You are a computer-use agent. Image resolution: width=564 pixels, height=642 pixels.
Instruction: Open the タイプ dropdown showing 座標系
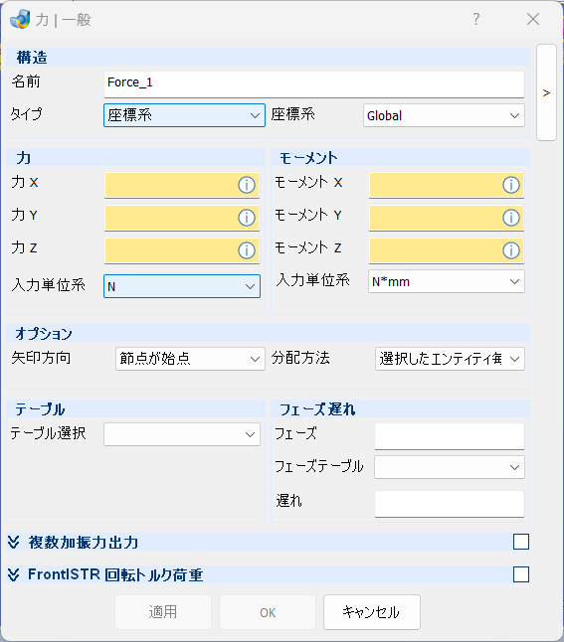(184, 115)
